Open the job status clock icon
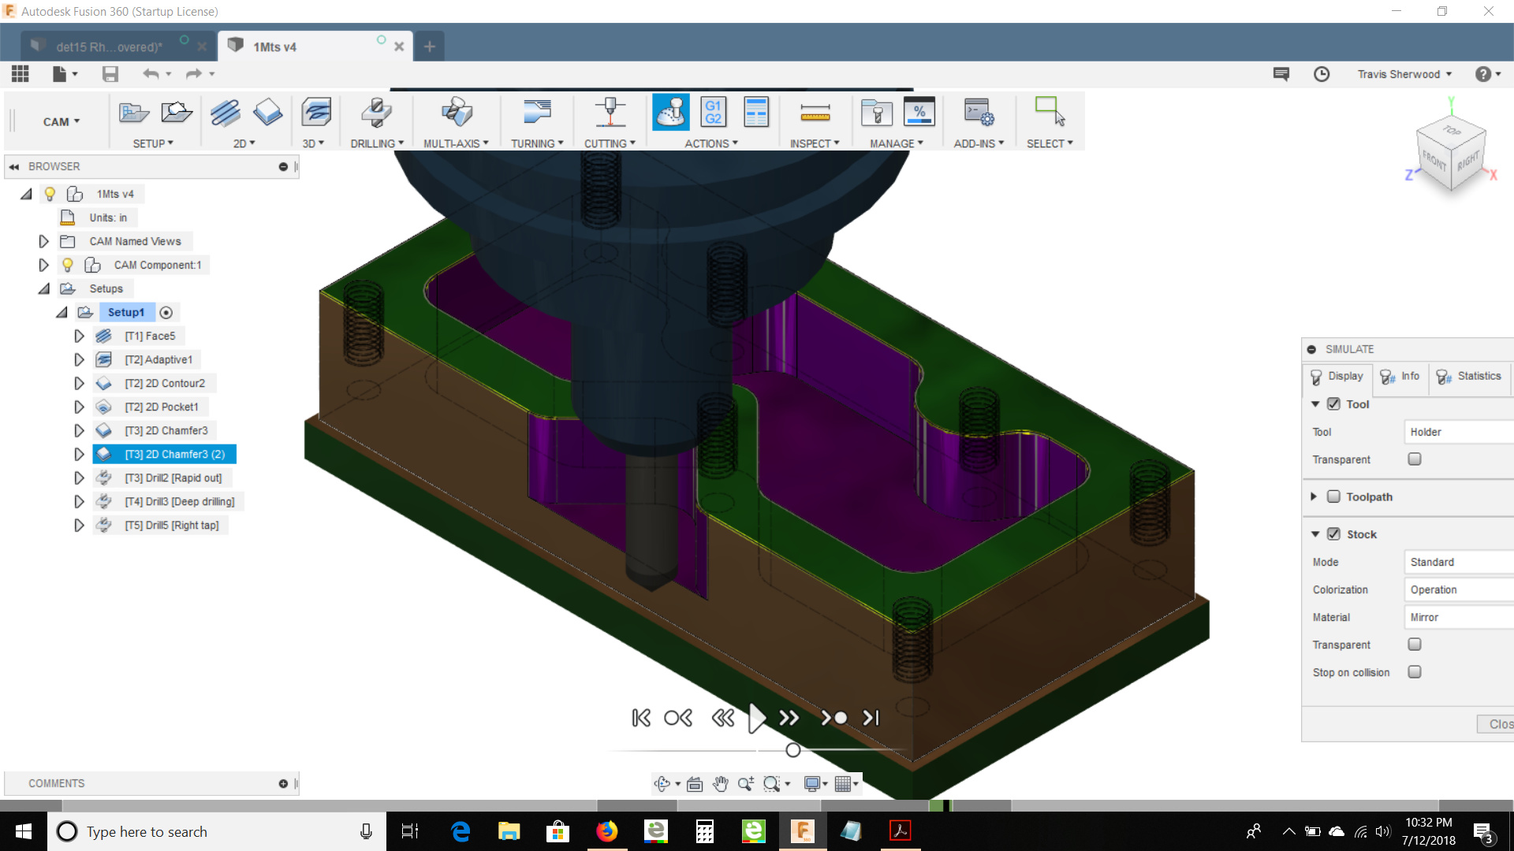Image resolution: width=1514 pixels, height=851 pixels. coord(1322,74)
